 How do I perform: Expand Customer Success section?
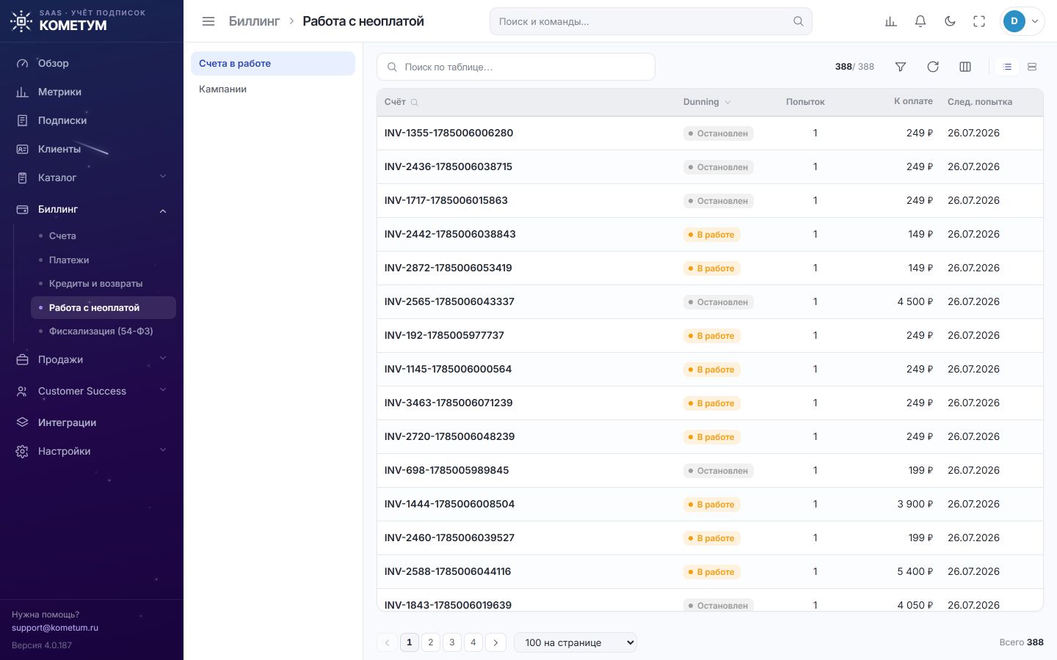point(92,391)
